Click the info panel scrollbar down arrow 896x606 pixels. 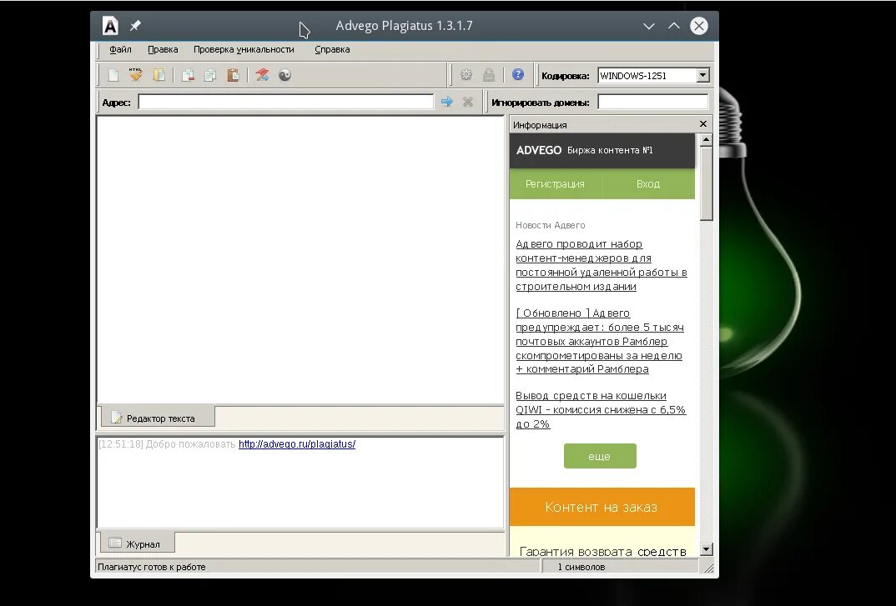tap(707, 549)
